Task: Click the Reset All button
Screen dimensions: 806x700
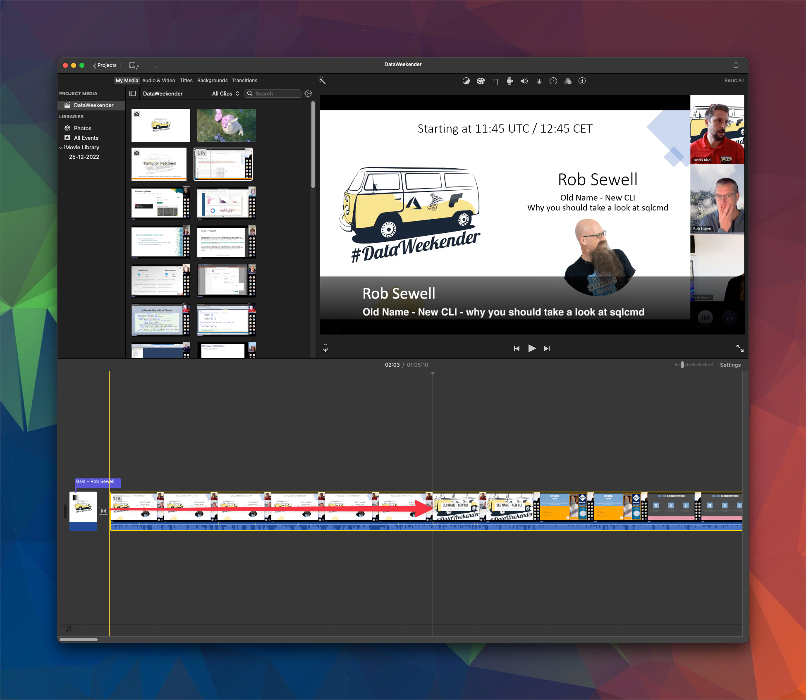Action: coord(734,81)
